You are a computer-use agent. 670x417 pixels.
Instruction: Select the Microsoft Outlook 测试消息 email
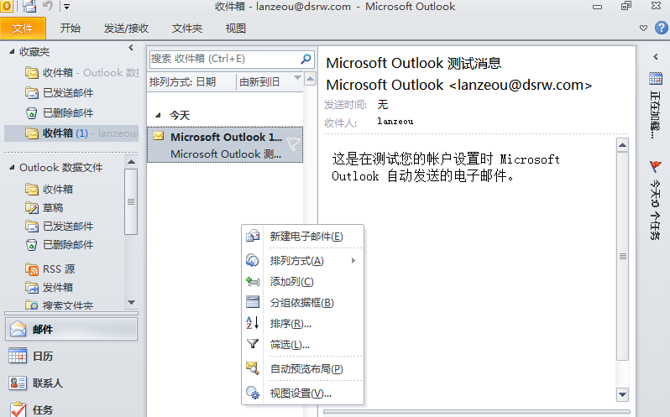225,144
